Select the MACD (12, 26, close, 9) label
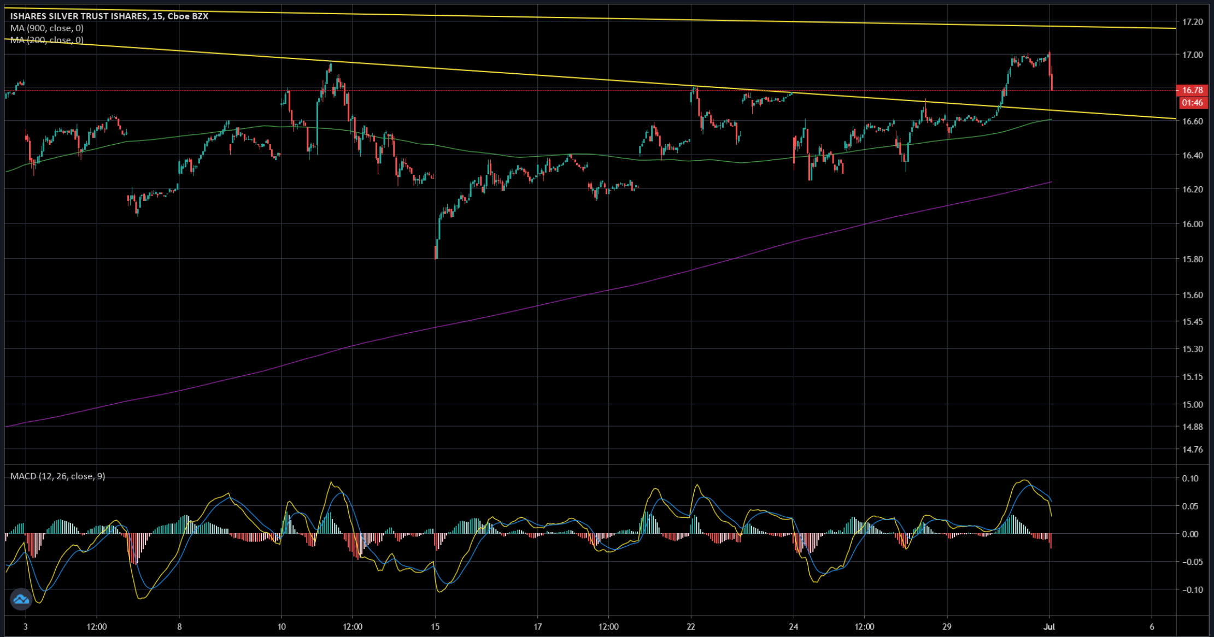The height and width of the screenshot is (637, 1214). coord(57,476)
